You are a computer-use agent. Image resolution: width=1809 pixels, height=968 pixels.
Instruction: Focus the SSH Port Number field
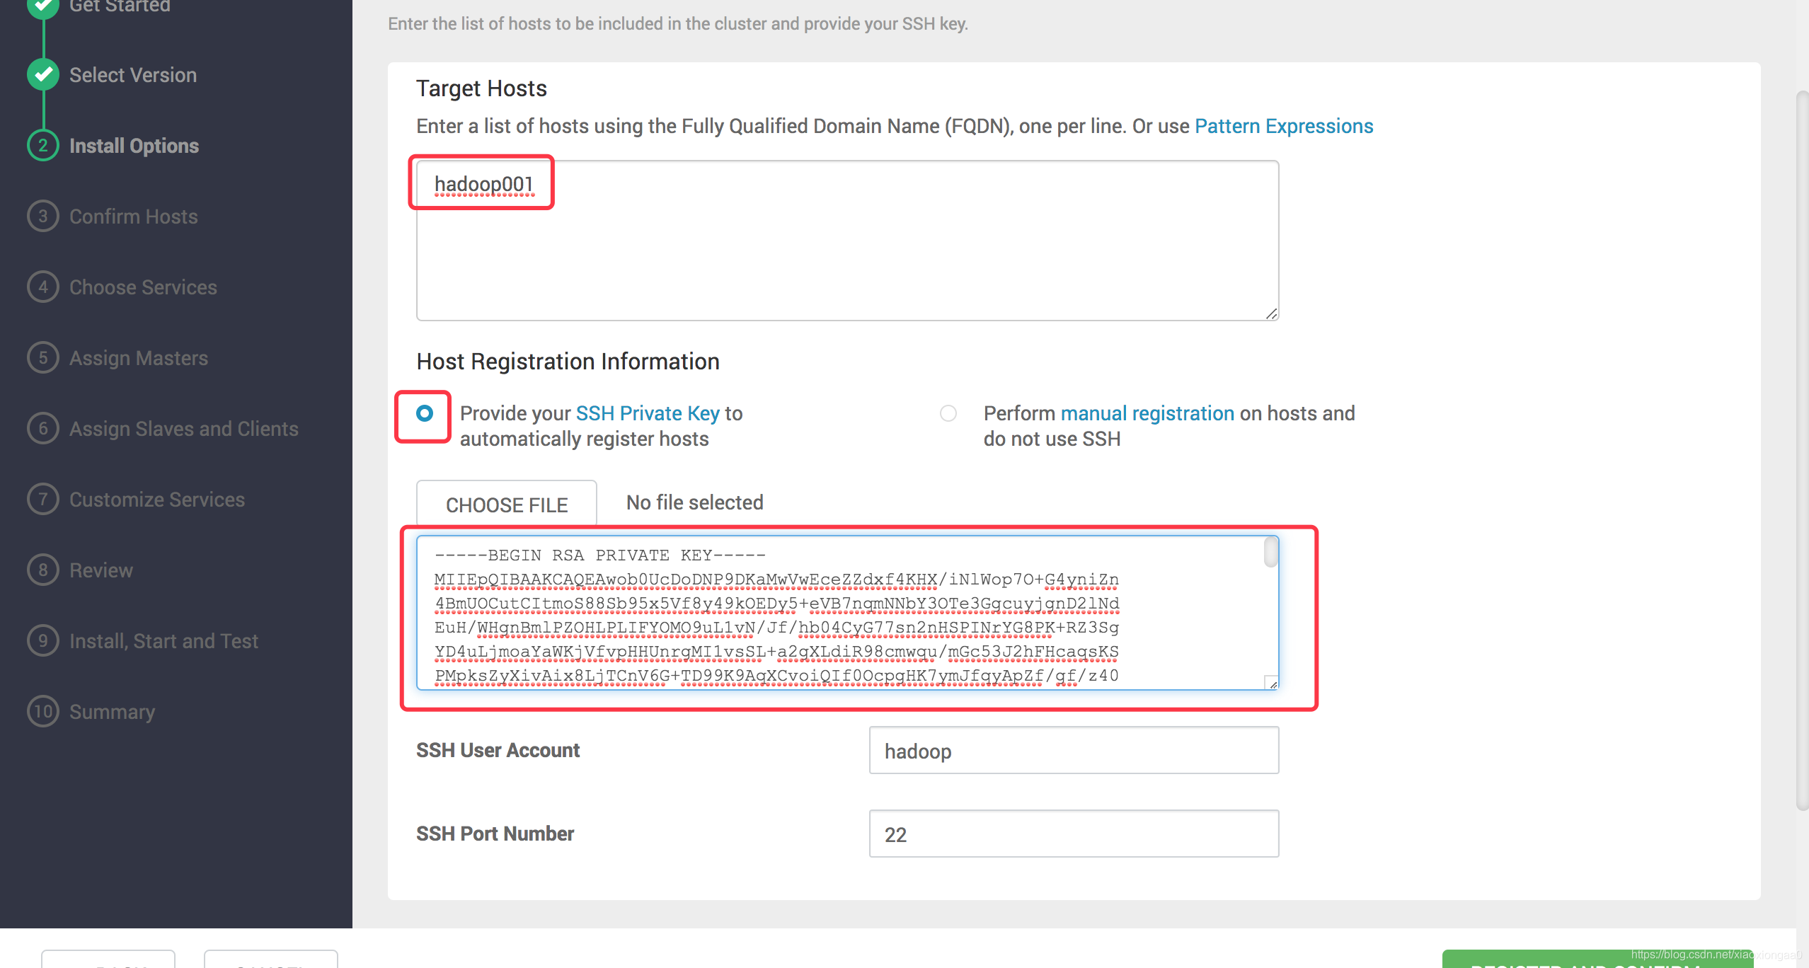1073,834
